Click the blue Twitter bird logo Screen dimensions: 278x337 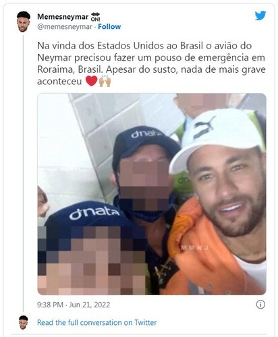tap(260, 16)
